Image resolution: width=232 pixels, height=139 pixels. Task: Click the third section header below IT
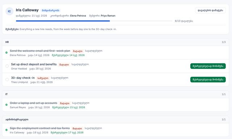116,119
